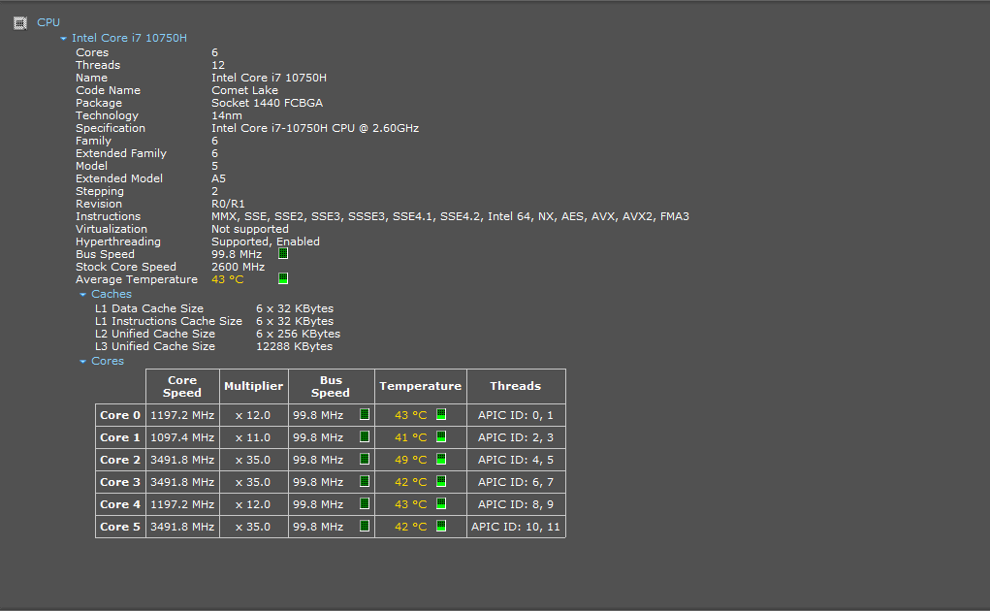Image resolution: width=990 pixels, height=611 pixels.
Task: Click the 2600 MHz stock core speed value
Action: pos(238,267)
